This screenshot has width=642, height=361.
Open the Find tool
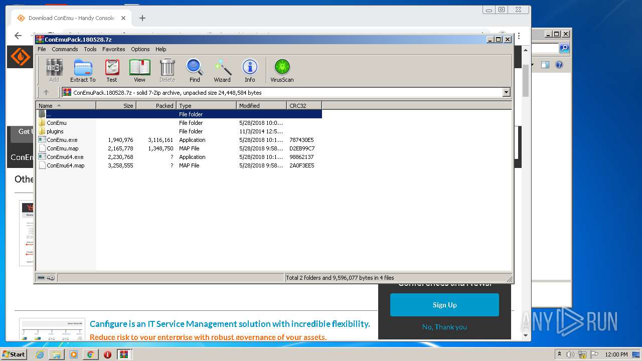(195, 71)
